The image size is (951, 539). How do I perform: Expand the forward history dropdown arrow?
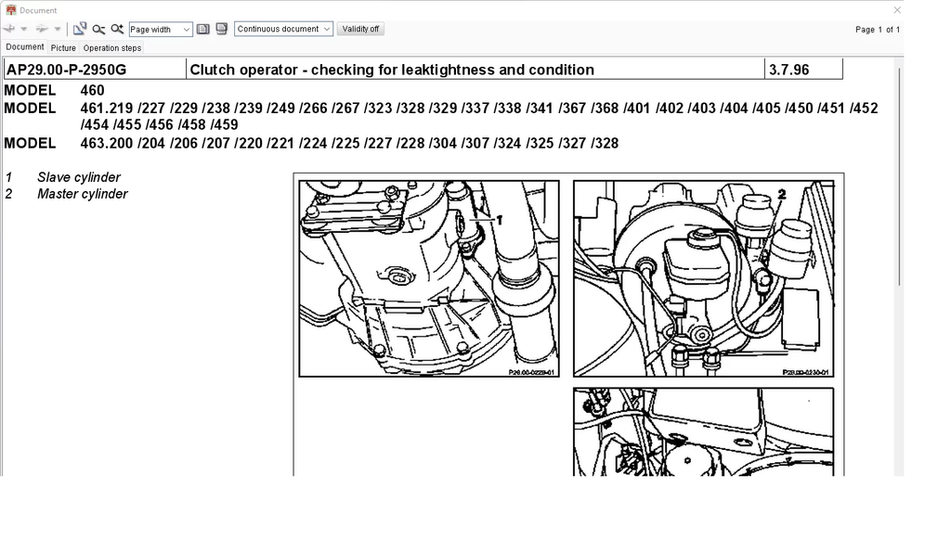click(58, 29)
